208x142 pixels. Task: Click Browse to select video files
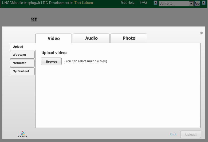point(51,61)
